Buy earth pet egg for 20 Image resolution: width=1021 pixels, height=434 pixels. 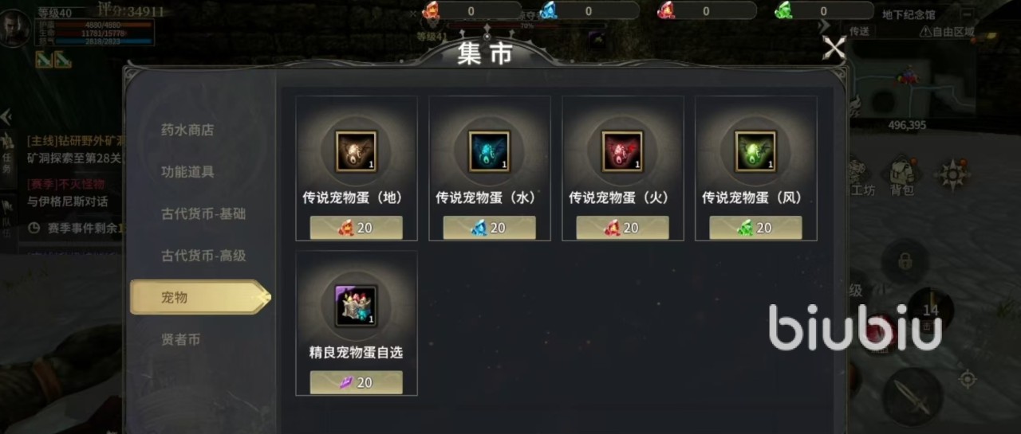357,228
